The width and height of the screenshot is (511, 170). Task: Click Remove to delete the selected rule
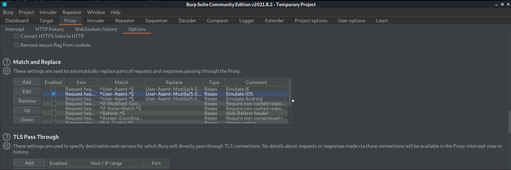coord(27,101)
